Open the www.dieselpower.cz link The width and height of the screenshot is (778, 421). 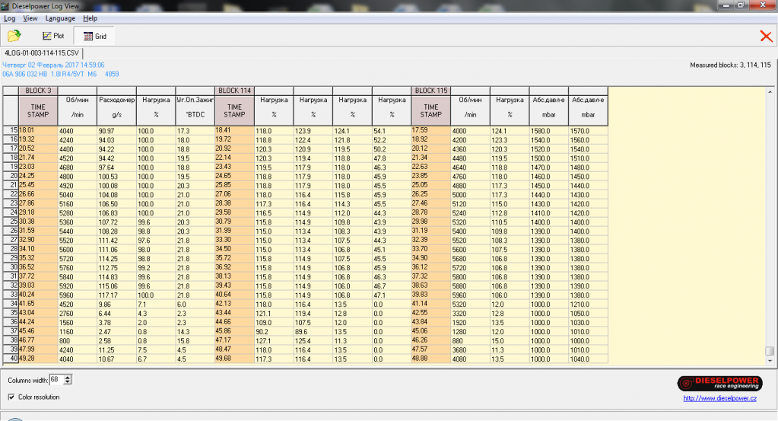[720, 397]
